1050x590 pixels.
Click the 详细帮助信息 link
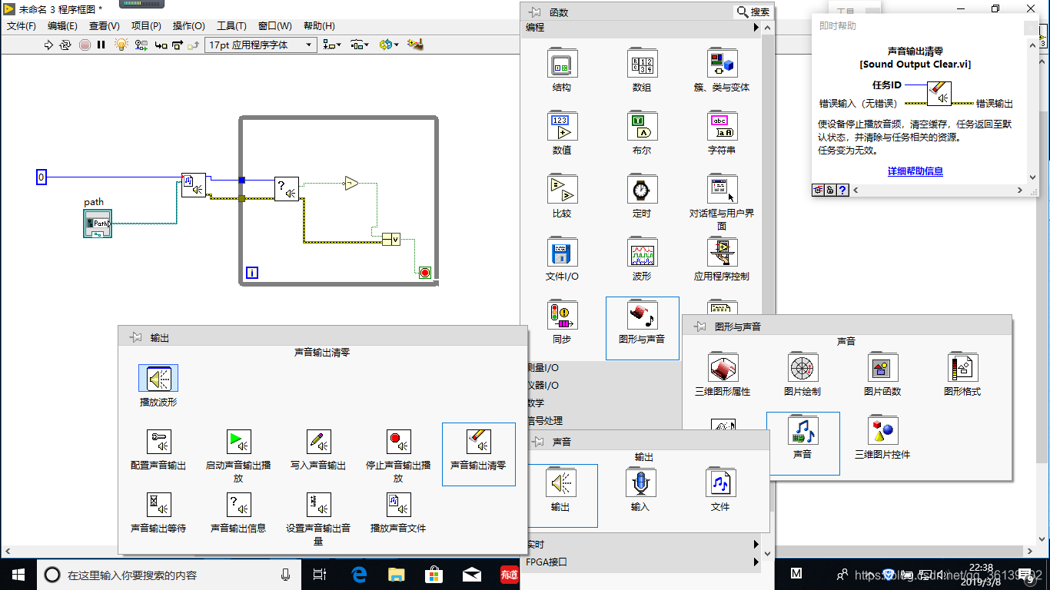[x=915, y=171]
